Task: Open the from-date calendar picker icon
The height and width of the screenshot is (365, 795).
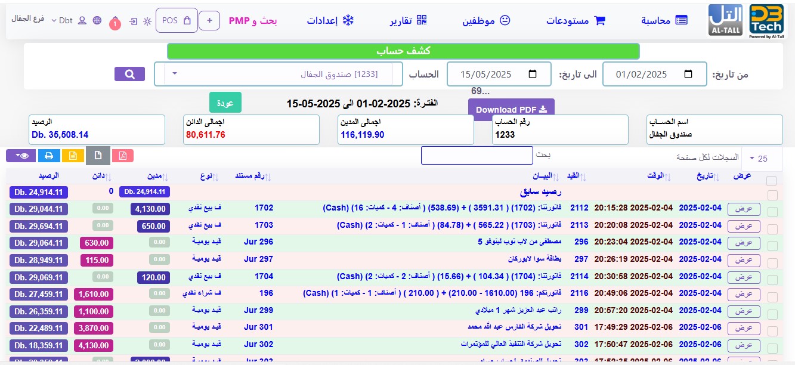Action: [688, 75]
